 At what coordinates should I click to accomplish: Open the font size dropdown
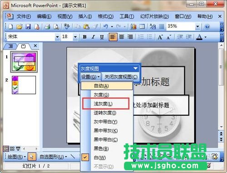click(75, 37)
